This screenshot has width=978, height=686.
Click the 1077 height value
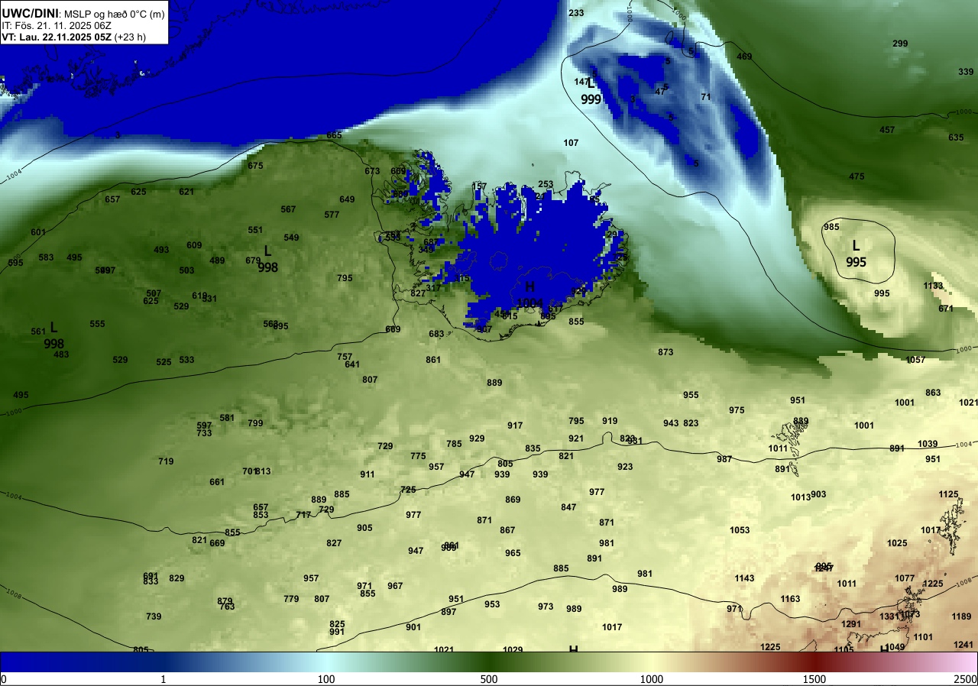pos(905,578)
